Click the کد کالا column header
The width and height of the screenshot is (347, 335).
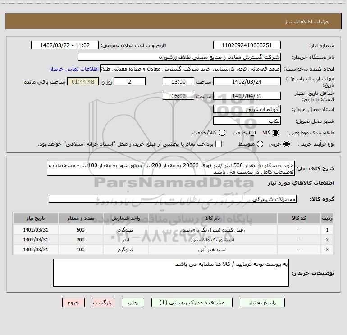point(299,218)
